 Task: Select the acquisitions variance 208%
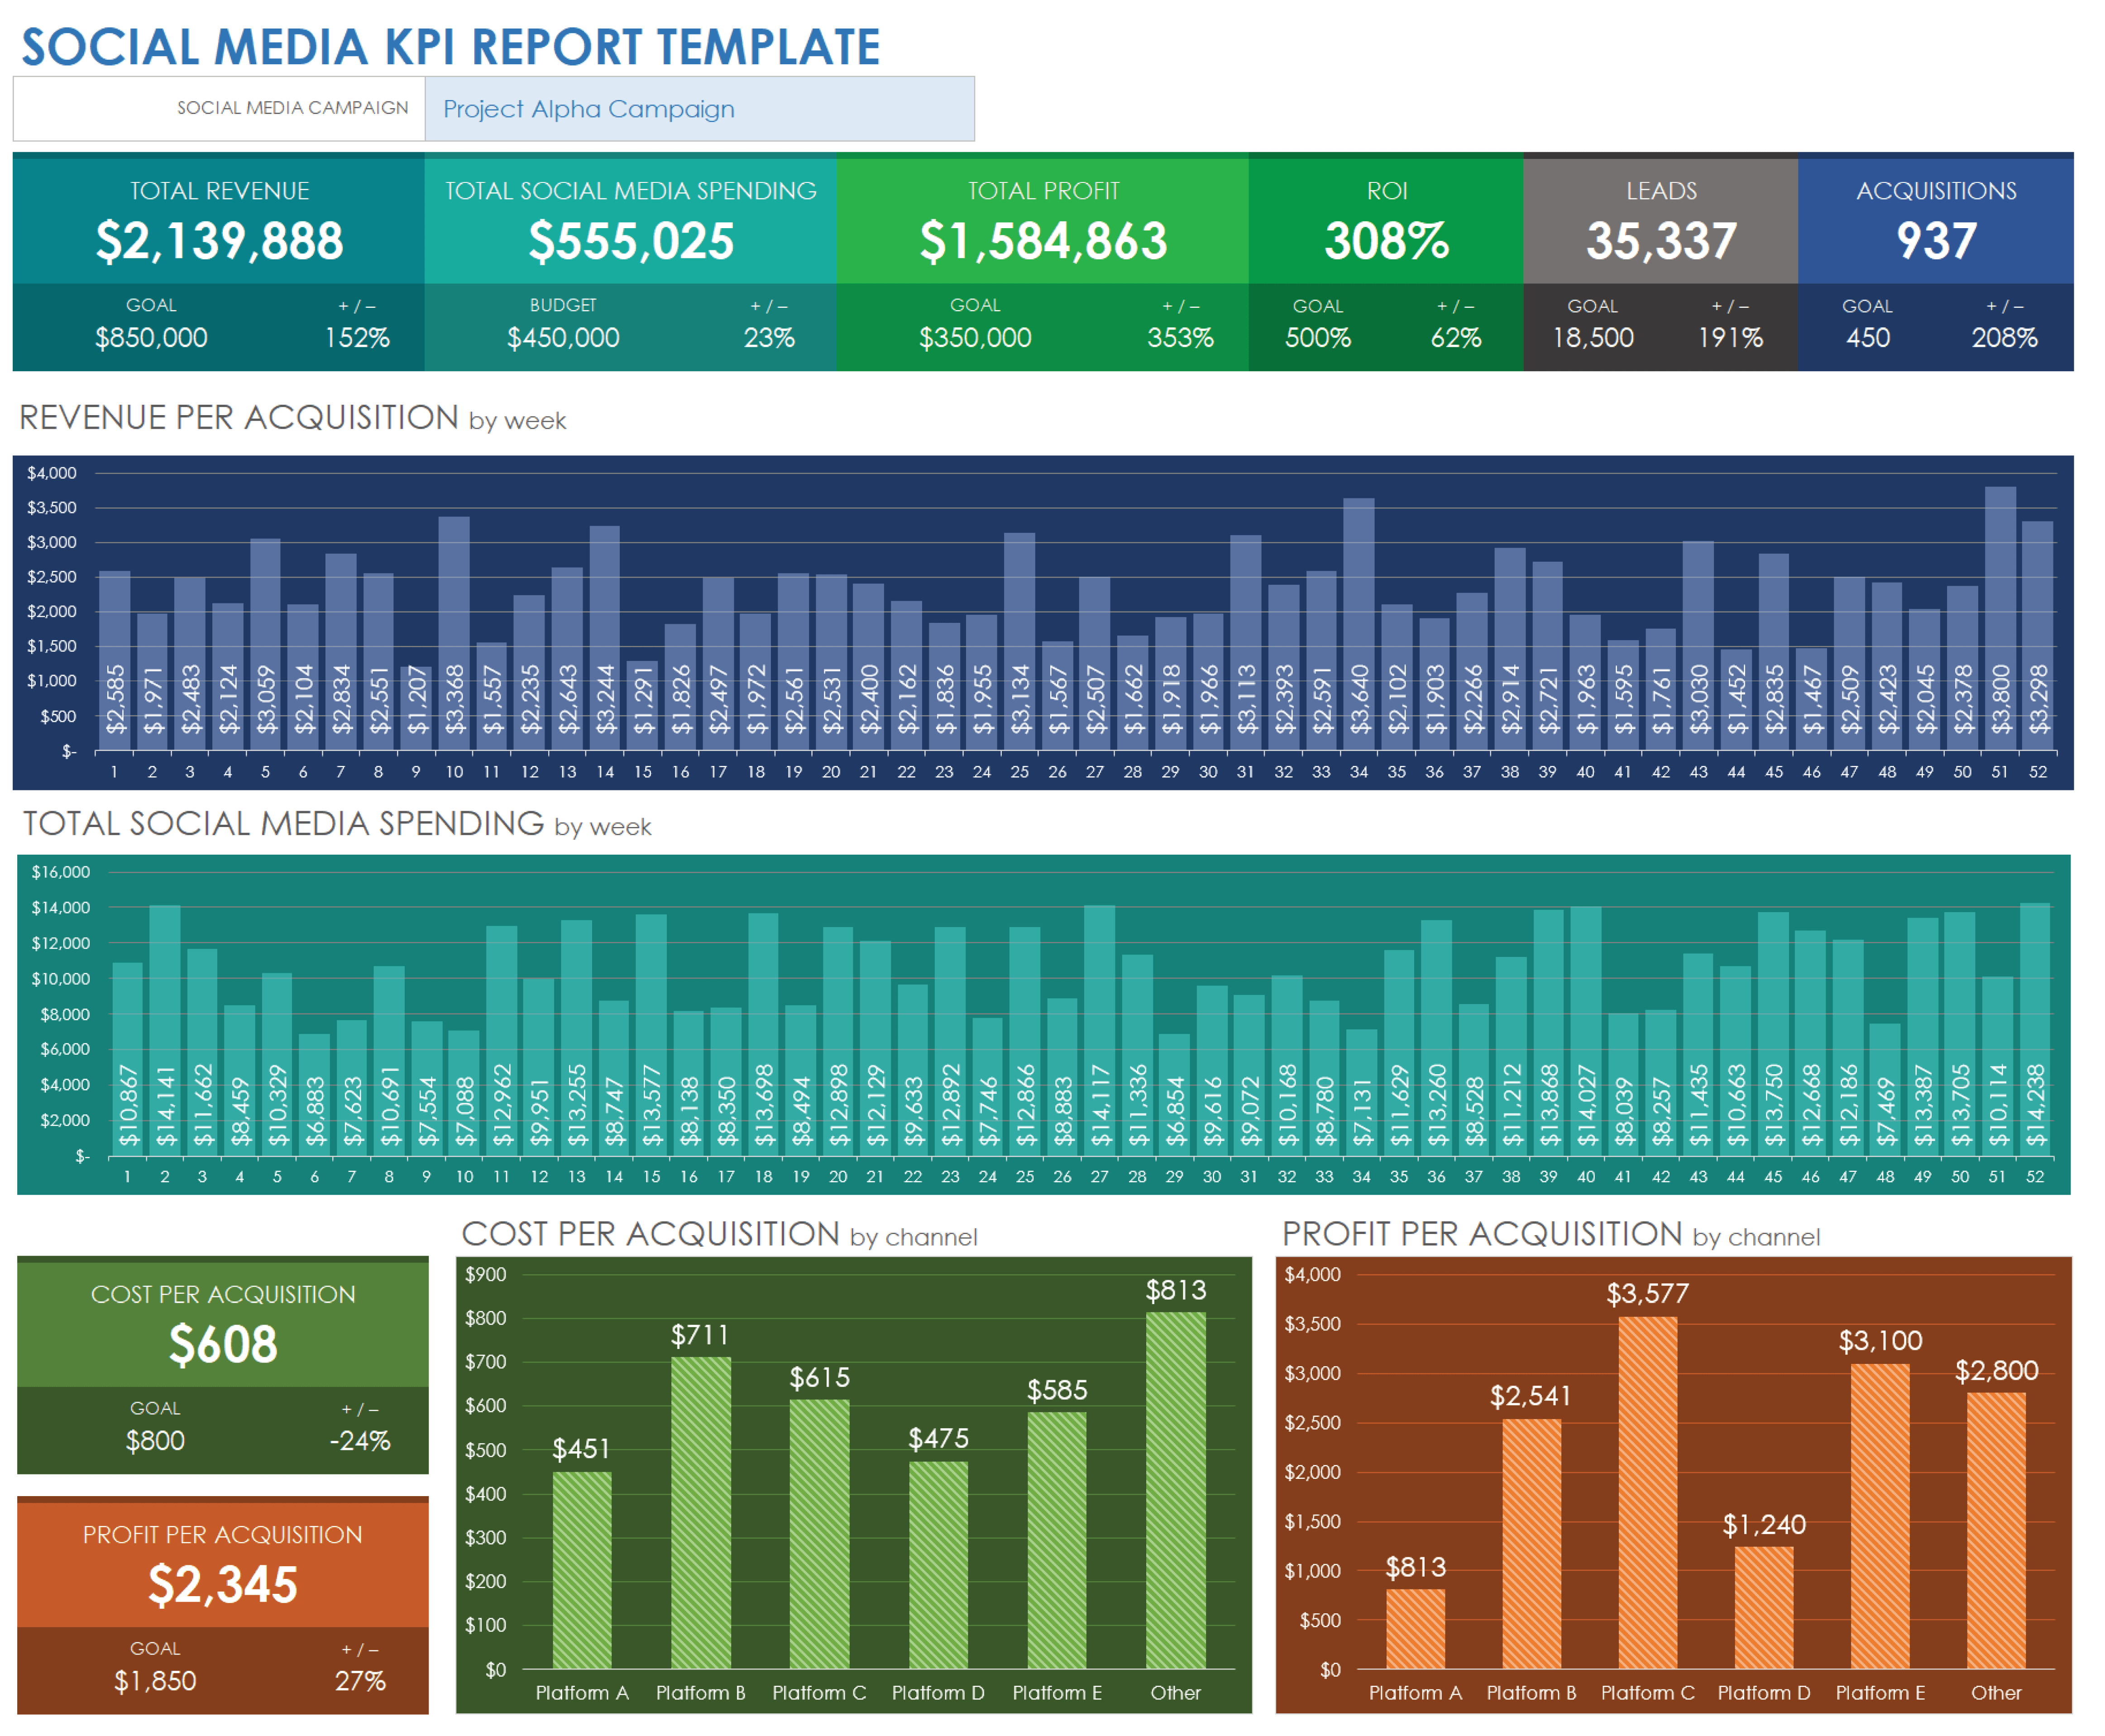[x=2005, y=338]
